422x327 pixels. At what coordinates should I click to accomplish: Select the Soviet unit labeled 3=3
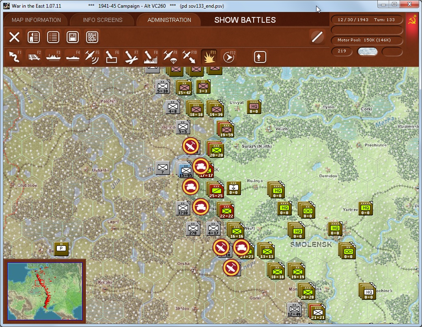(x=203, y=86)
